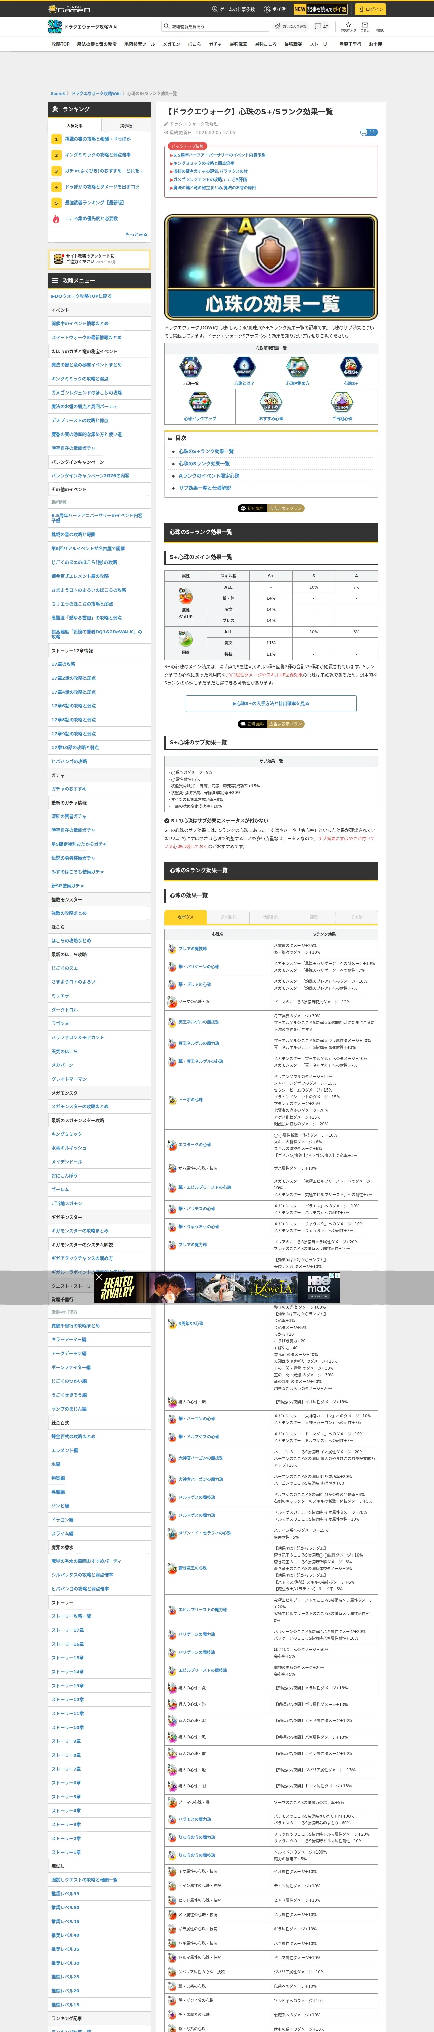Open 冥王ネルゲルの魔力珠 link

[x=198, y=1044]
